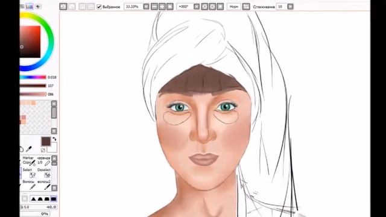Click the reset zoom square button
This screenshot has height=217, width=386.
coord(170,7)
